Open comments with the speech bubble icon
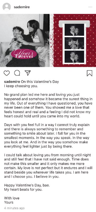 (17, 73)
